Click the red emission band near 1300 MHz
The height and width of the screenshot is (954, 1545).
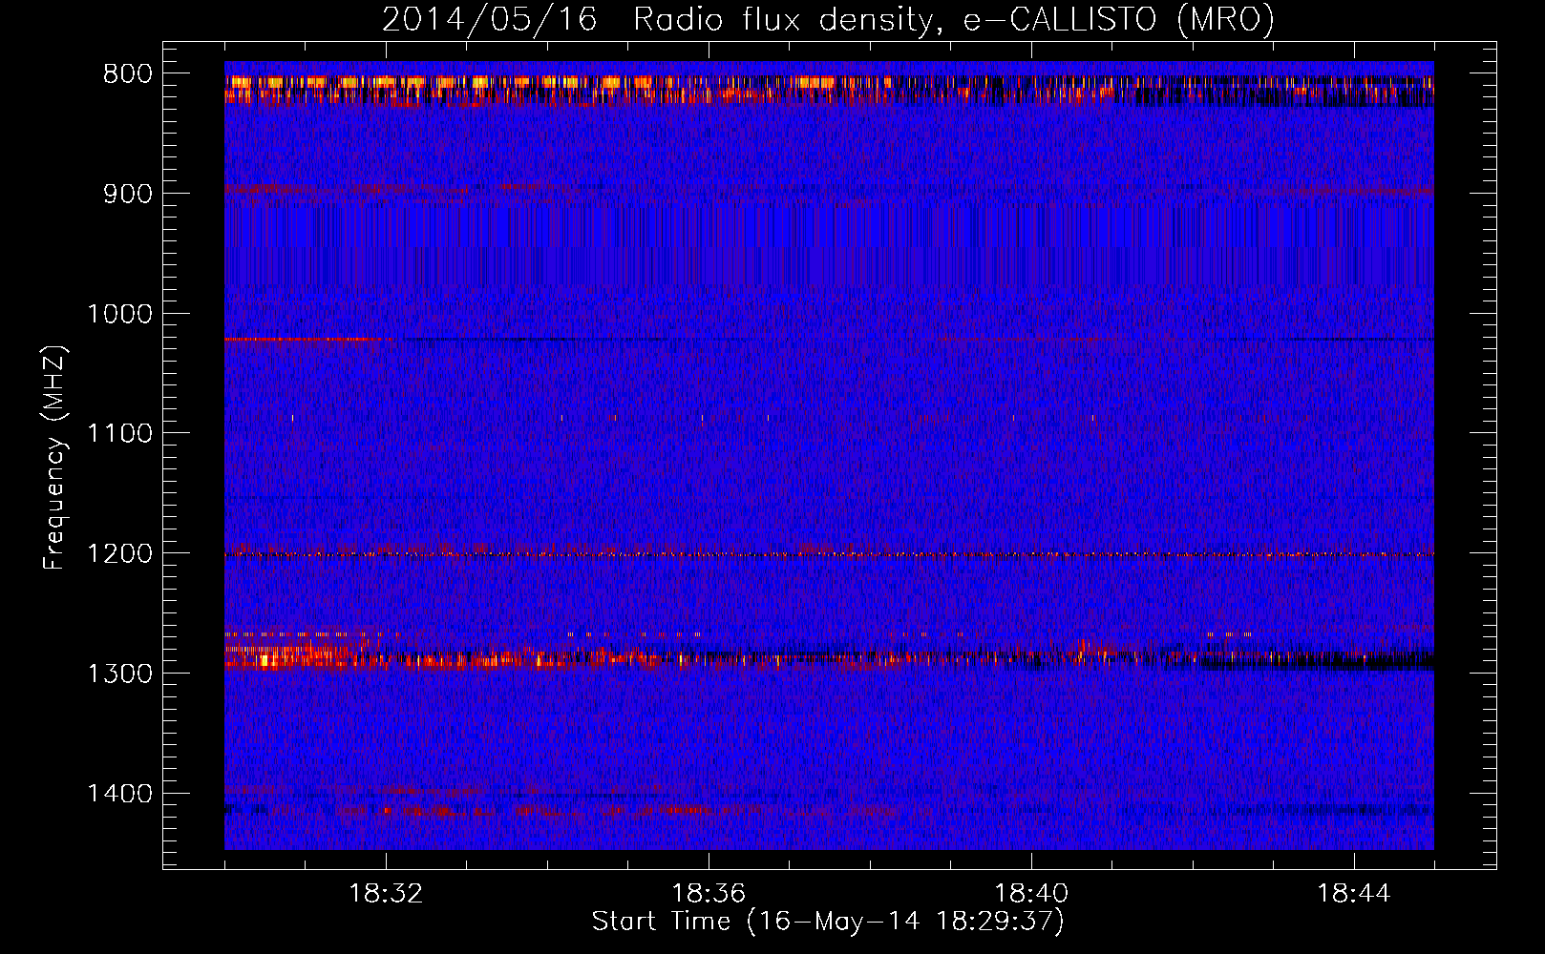829,656
